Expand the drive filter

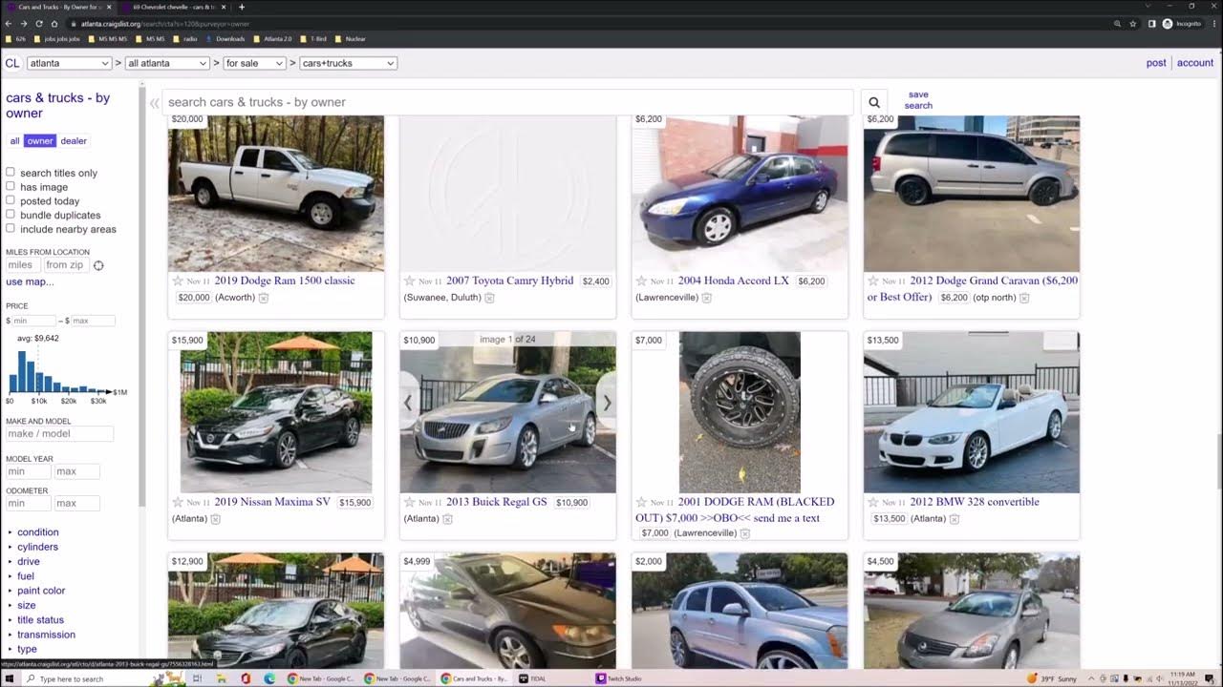pyautogui.click(x=29, y=562)
